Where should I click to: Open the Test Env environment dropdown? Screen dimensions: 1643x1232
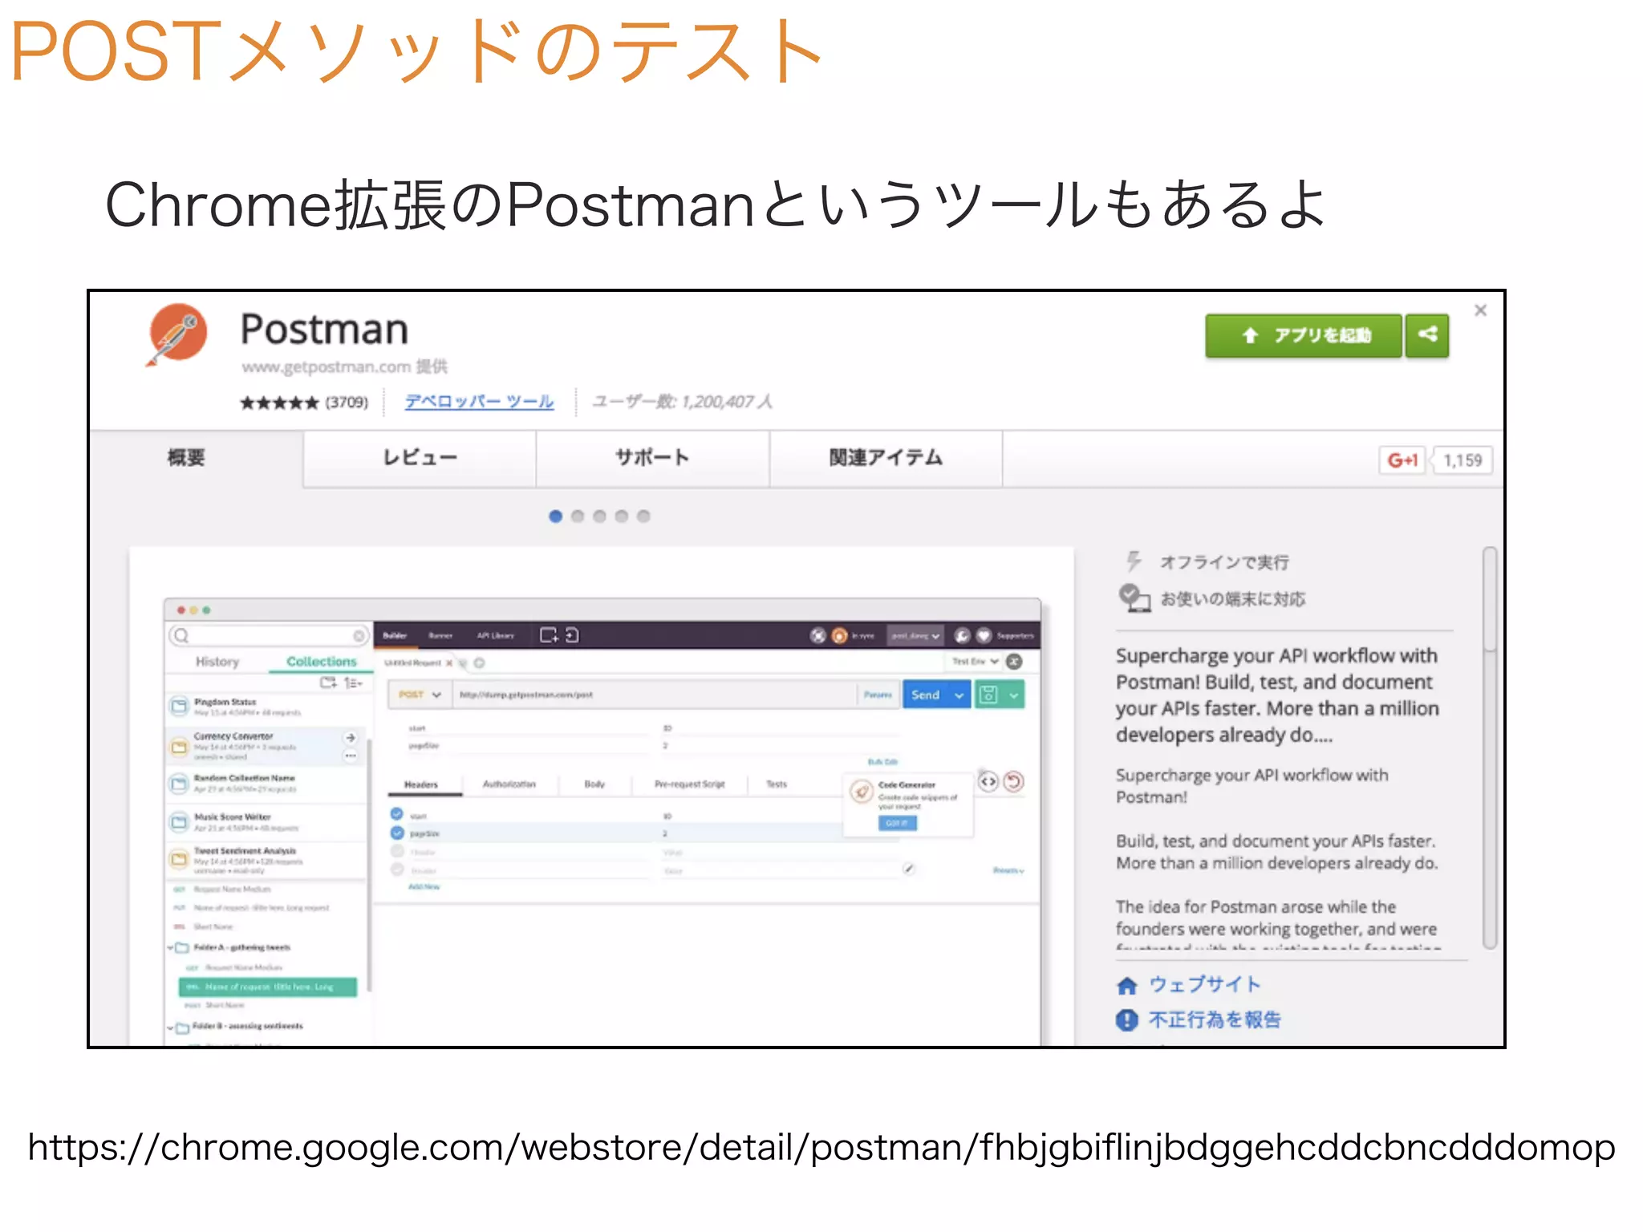pyautogui.click(x=974, y=662)
